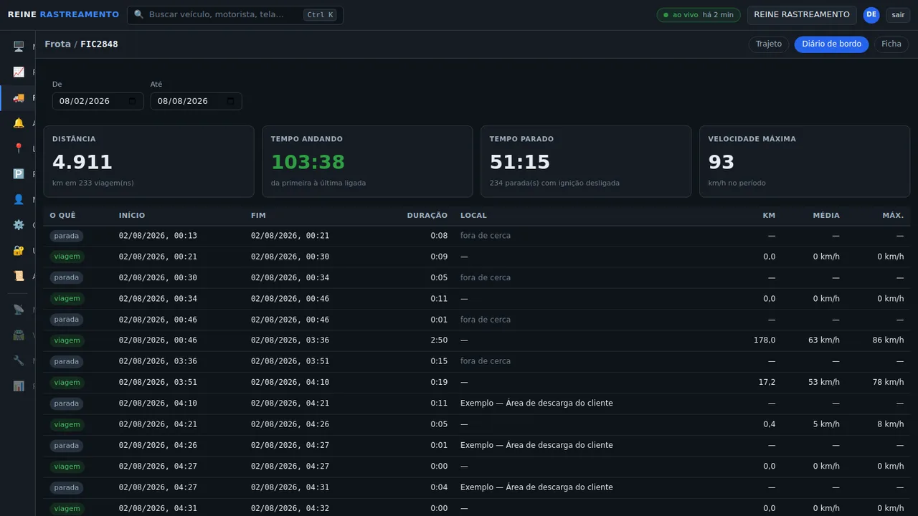Open calendar picker on the Até date
The image size is (918, 516).
coord(230,101)
